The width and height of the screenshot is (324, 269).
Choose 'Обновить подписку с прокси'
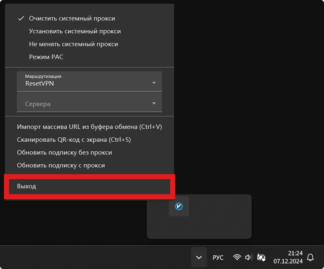pyautogui.click(x=61, y=165)
